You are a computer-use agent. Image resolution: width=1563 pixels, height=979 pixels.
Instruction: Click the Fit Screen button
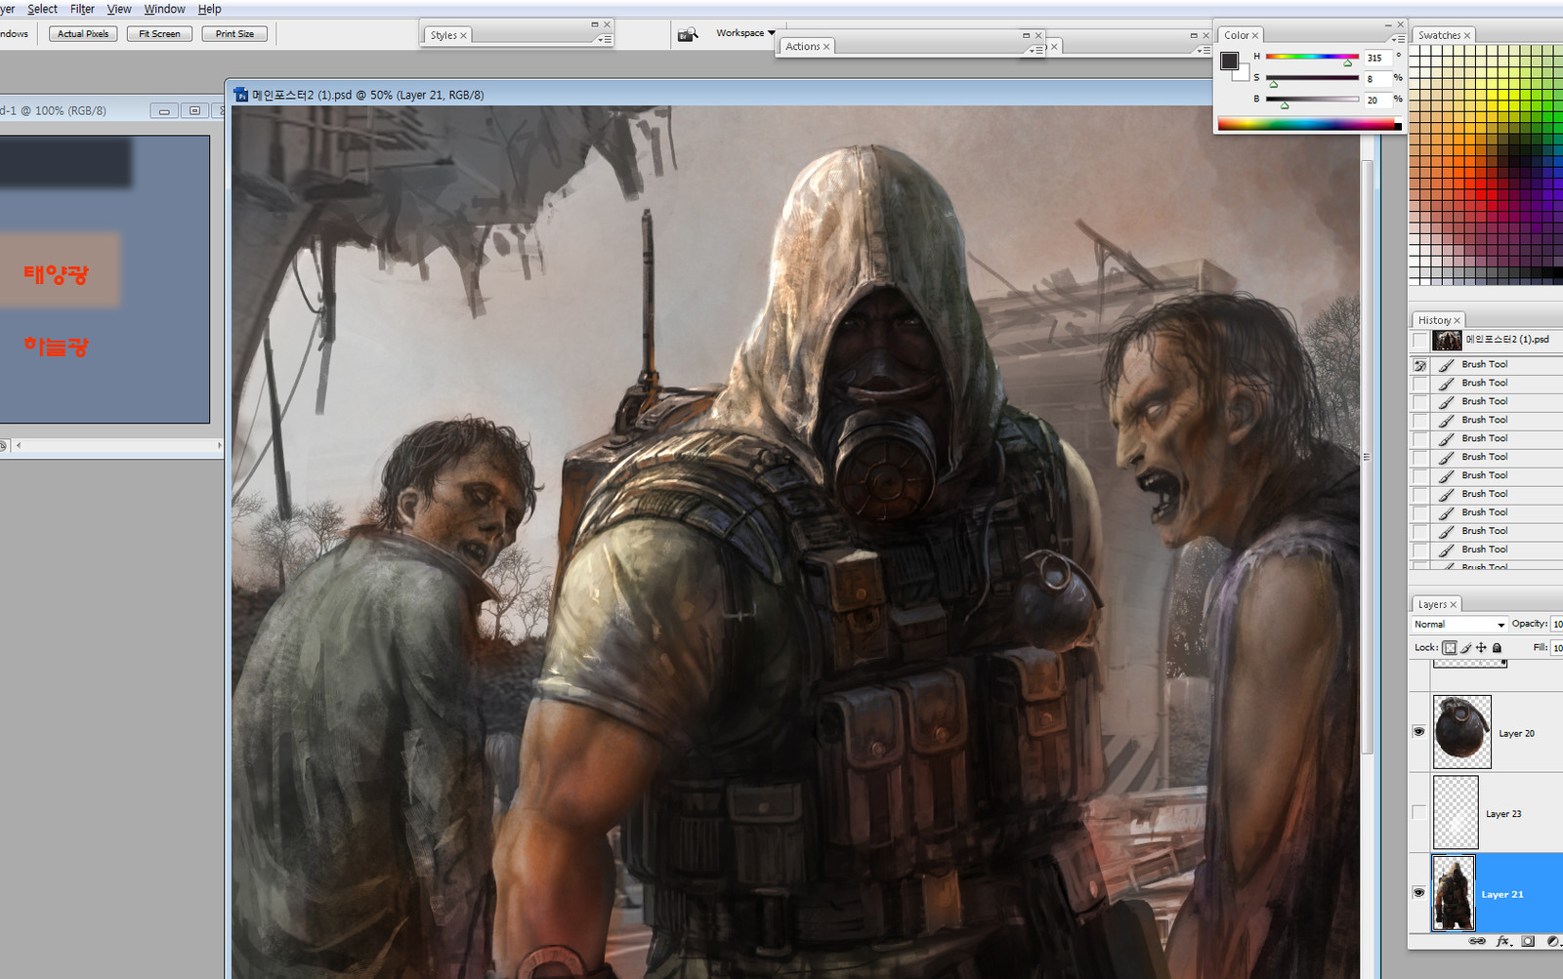159,34
